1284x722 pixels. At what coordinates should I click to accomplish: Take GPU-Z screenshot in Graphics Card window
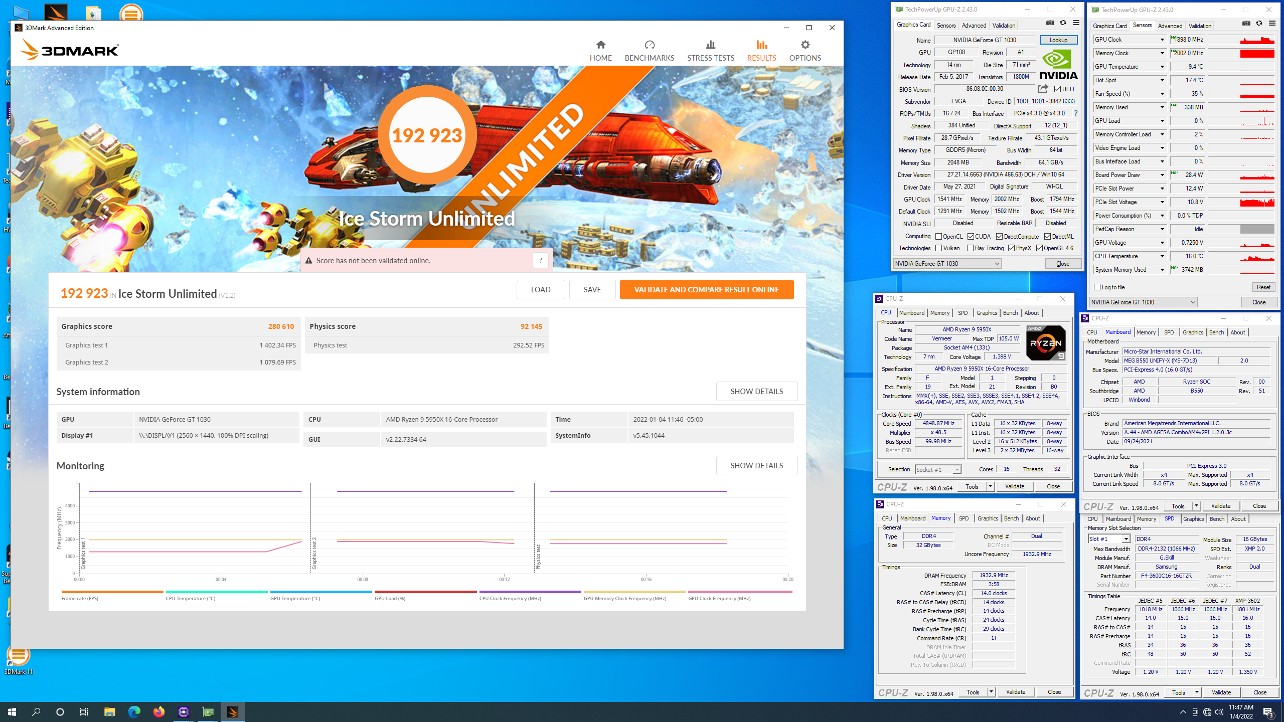[1050, 23]
